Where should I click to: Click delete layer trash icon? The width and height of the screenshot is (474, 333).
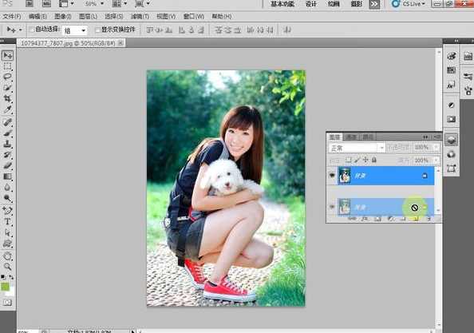(x=429, y=219)
